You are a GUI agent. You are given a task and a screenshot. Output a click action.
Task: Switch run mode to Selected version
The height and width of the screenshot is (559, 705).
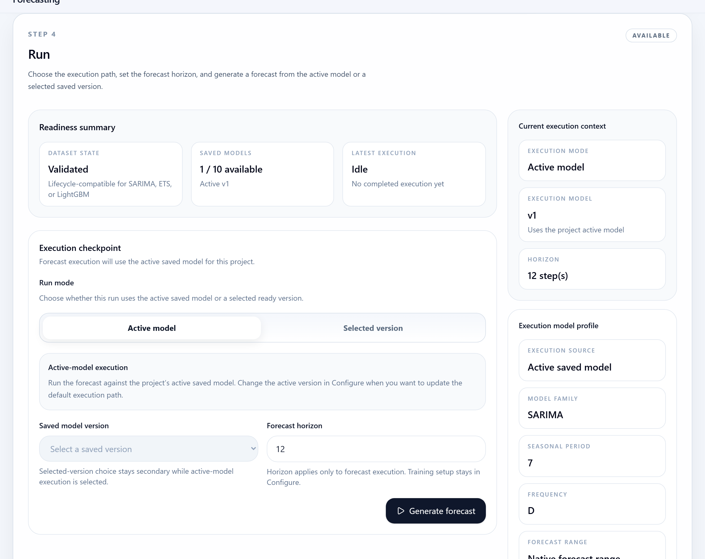[x=373, y=328]
